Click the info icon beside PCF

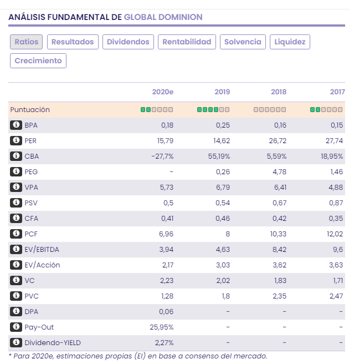16,234
